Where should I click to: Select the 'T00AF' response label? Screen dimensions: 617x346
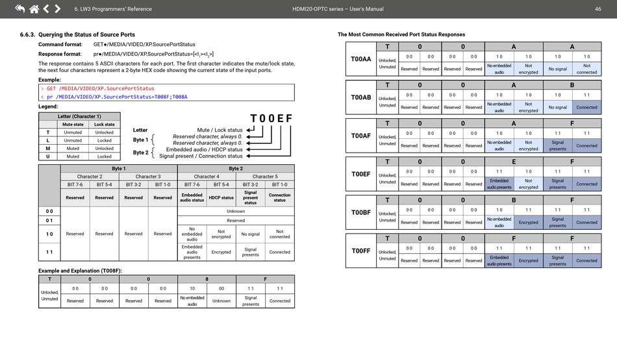[x=361, y=136]
